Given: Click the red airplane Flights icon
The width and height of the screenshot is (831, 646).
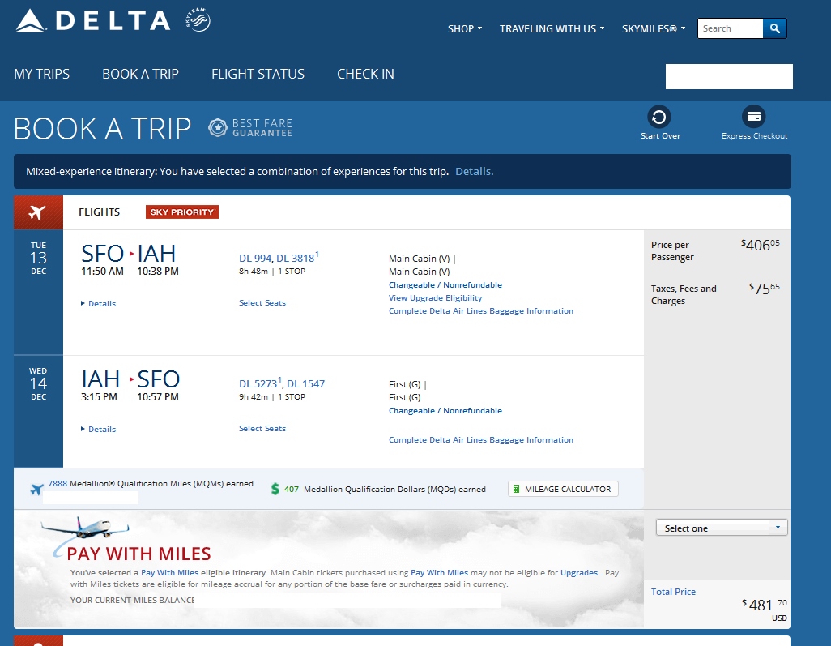Looking at the screenshot, I should pos(37,212).
